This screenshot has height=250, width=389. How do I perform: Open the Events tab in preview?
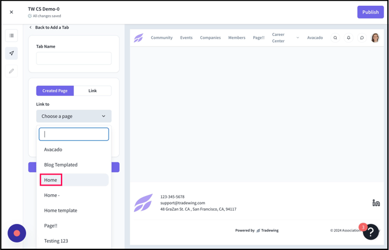coord(186,38)
